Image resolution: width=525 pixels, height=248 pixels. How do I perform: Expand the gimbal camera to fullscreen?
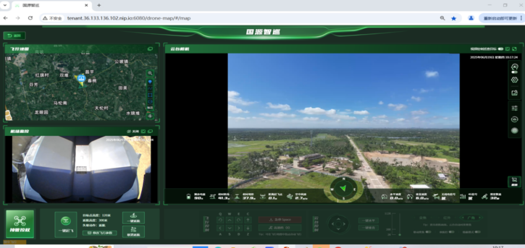coord(514,49)
